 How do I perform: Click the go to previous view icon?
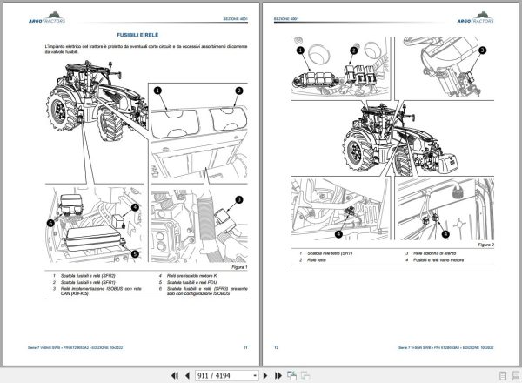point(292,376)
